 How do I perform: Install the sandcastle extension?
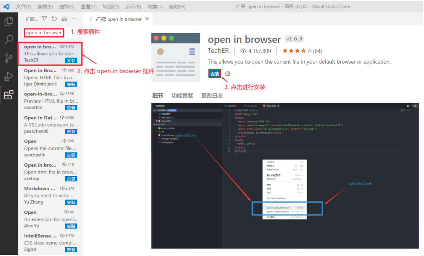71,155
